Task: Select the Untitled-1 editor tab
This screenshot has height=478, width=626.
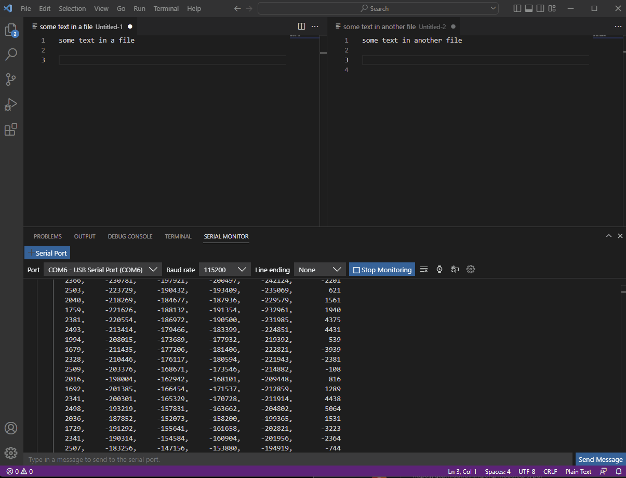Action: [81, 26]
